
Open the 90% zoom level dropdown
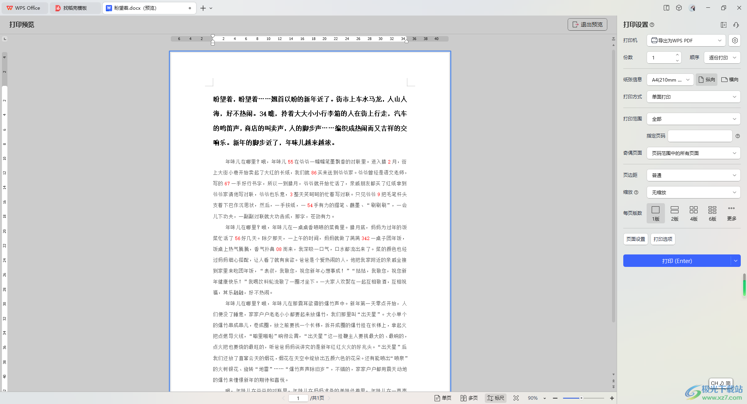click(x=537, y=398)
